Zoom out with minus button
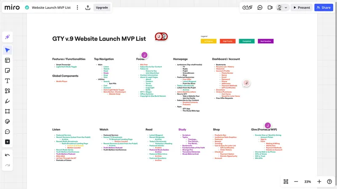 [x=296, y=182]
